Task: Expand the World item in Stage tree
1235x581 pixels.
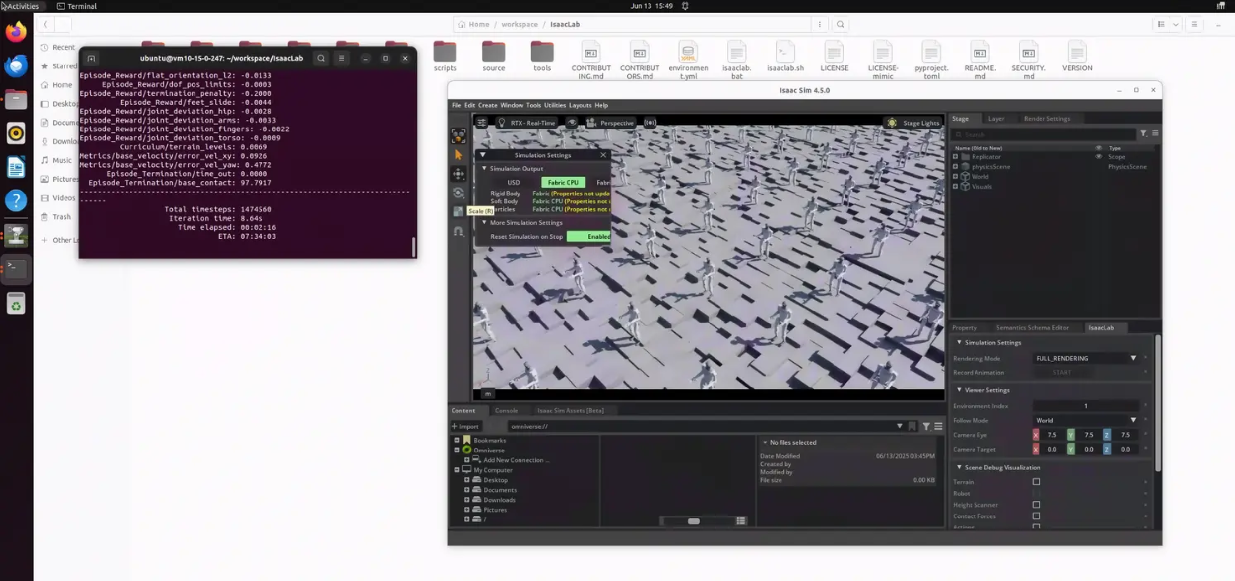Action: pyautogui.click(x=955, y=177)
